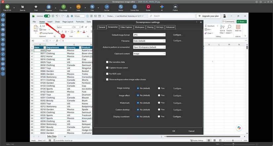Select Yes for Image resizing
273x146 pixels.
click(x=159, y=88)
